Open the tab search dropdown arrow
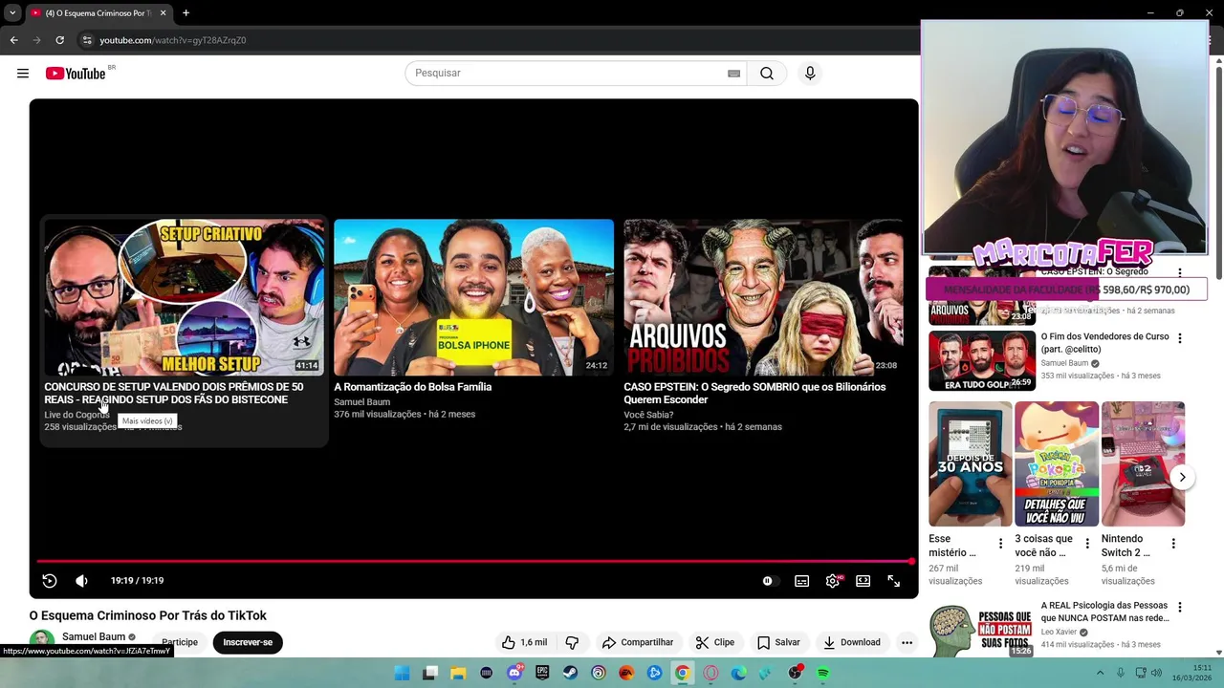Image resolution: width=1224 pixels, height=688 pixels. pyautogui.click(x=11, y=13)
